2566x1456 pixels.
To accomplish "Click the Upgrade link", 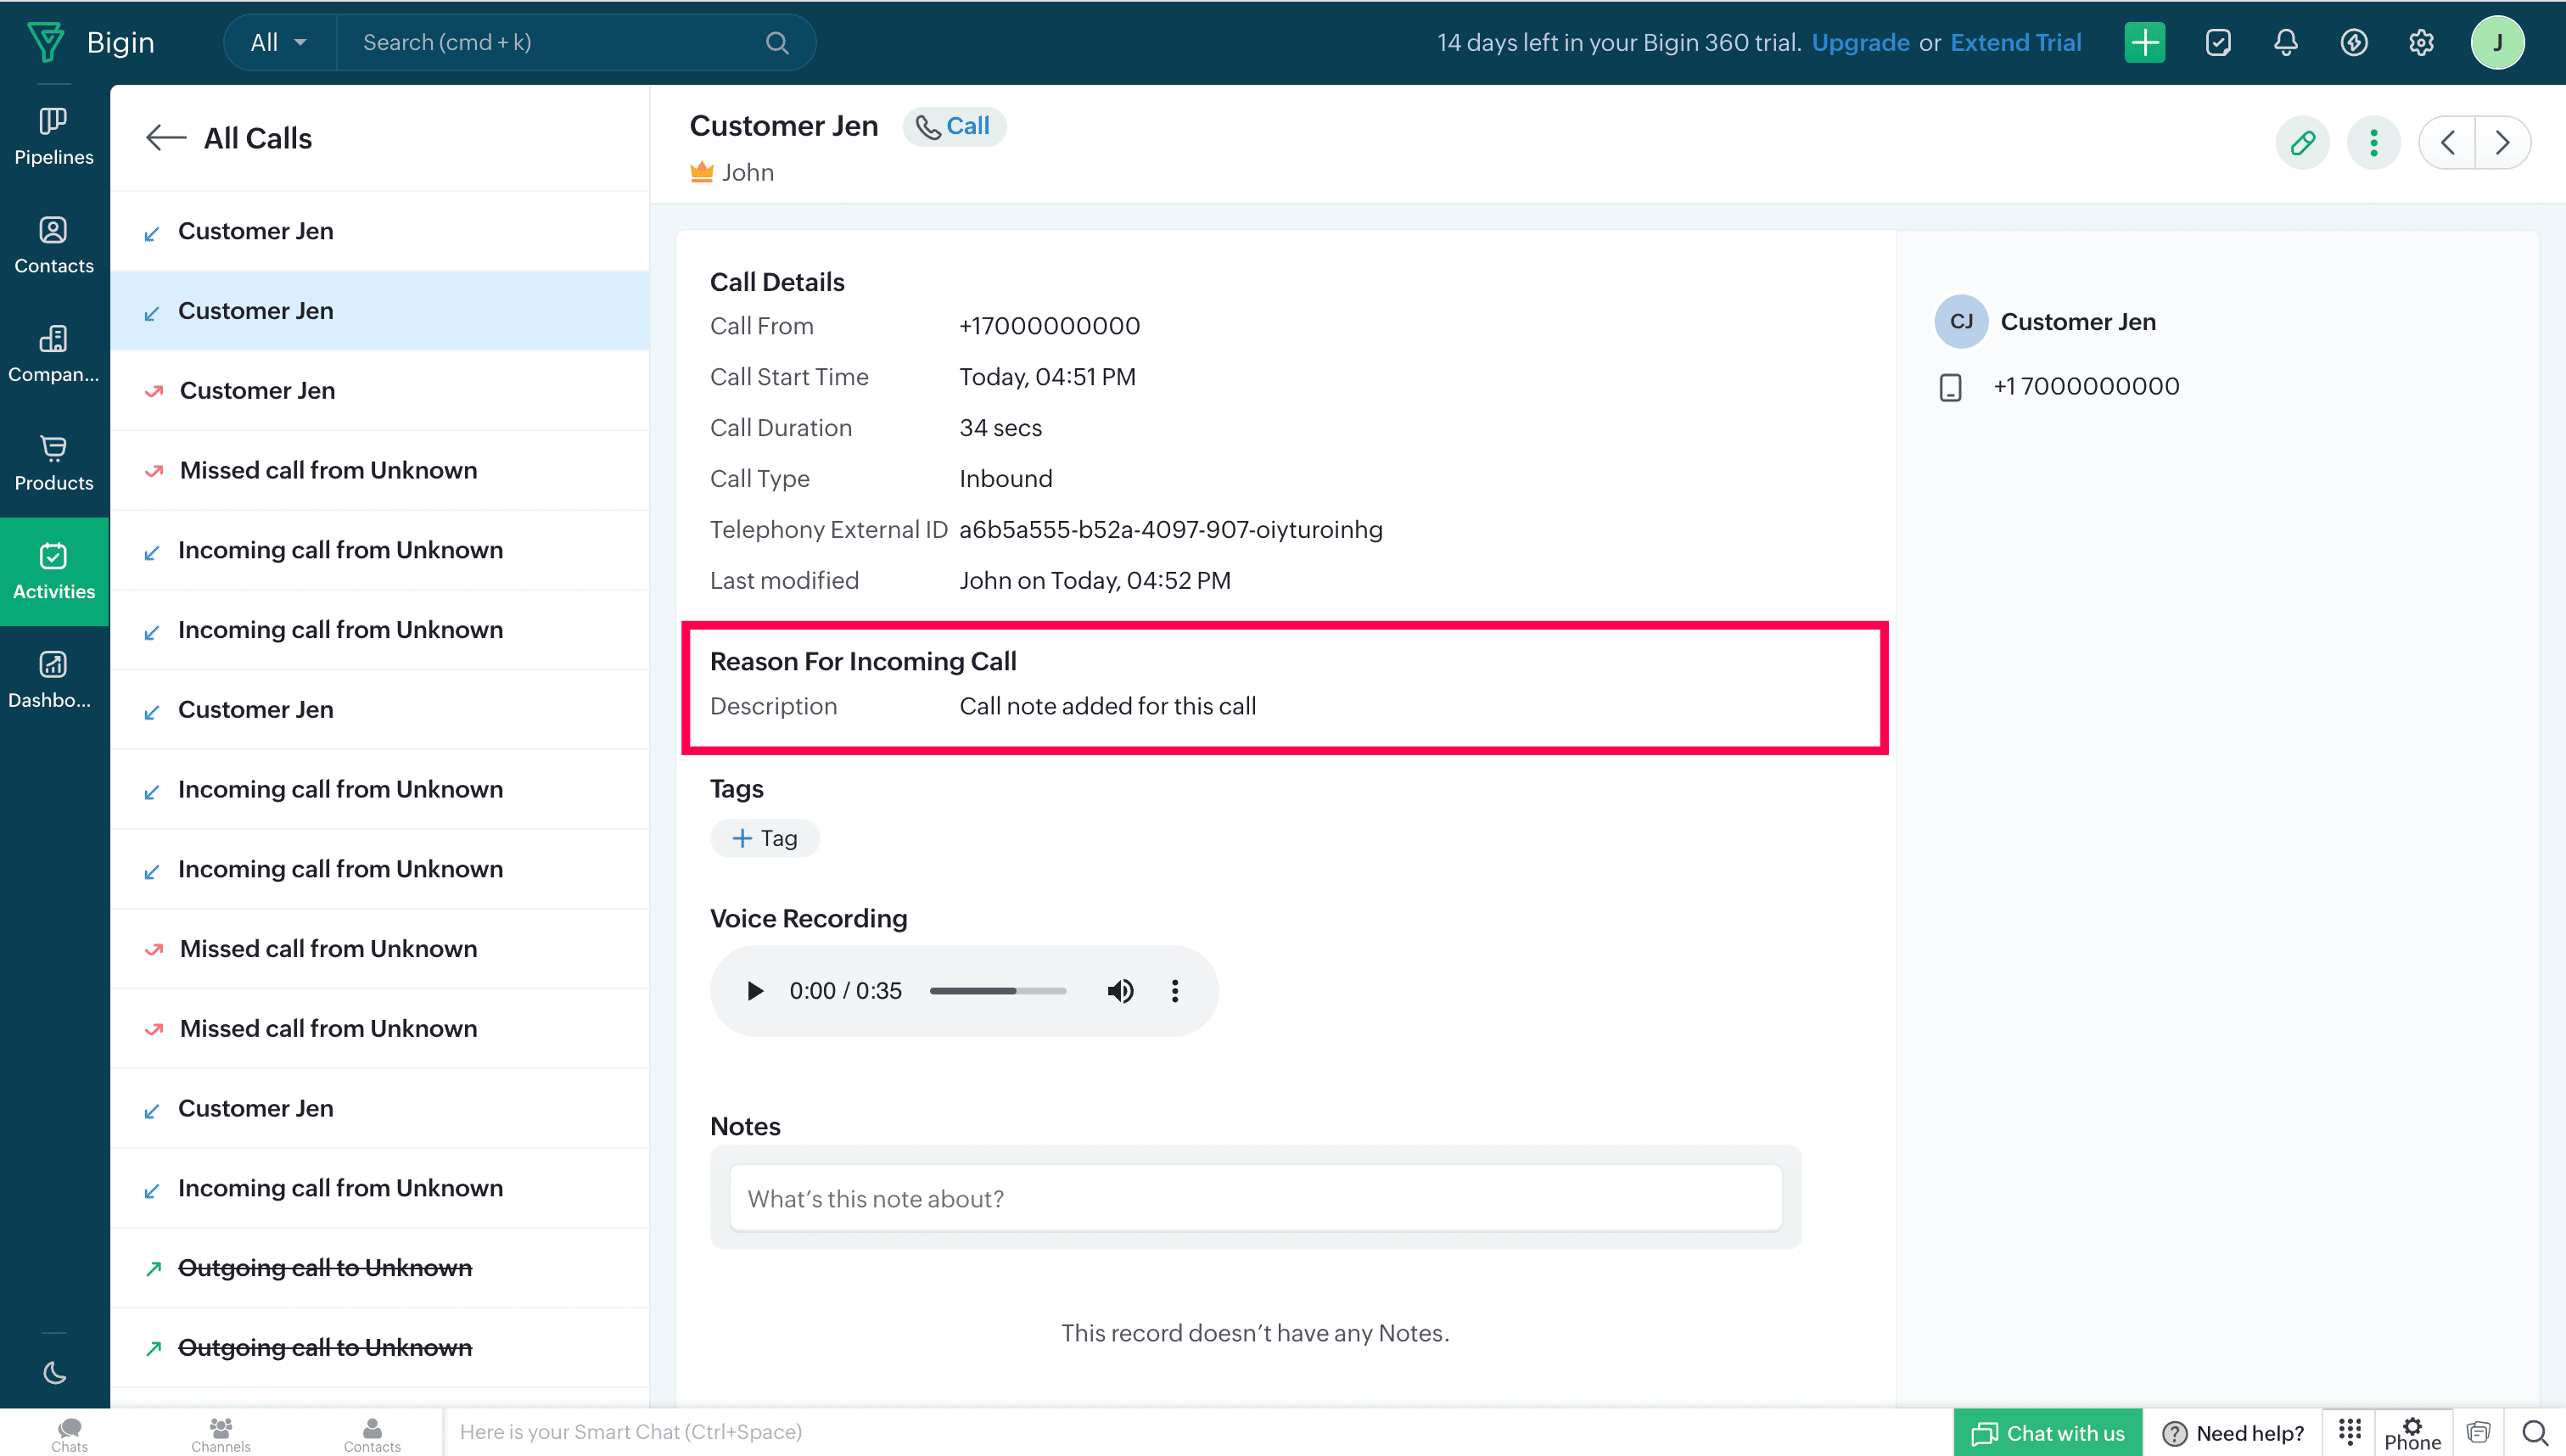I will [x=1860, y=42].
